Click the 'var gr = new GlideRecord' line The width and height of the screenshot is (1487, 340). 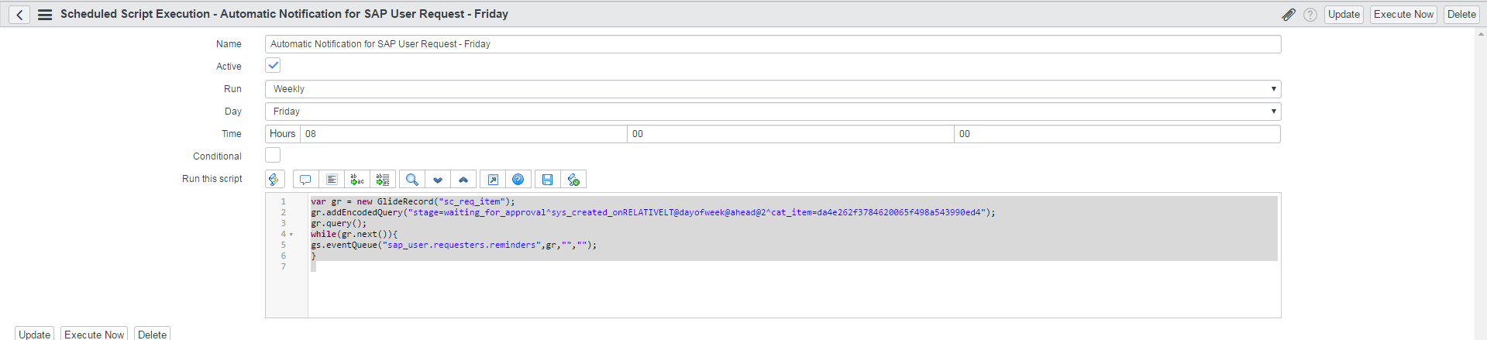tap(412, 201)
